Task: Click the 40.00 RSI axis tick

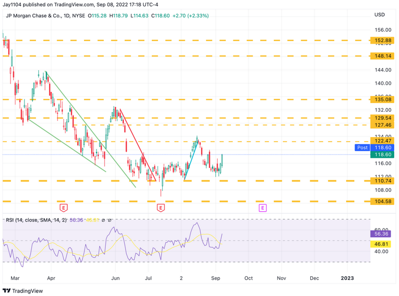Action: pos(381,251)
